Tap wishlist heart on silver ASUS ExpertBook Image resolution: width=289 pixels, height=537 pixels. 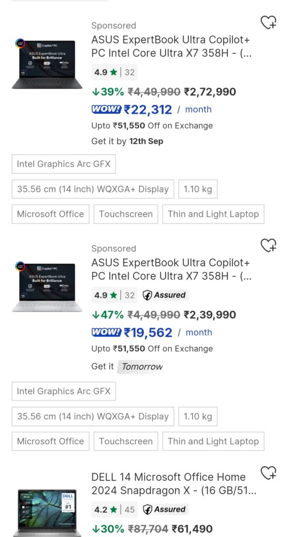(269, 245)
